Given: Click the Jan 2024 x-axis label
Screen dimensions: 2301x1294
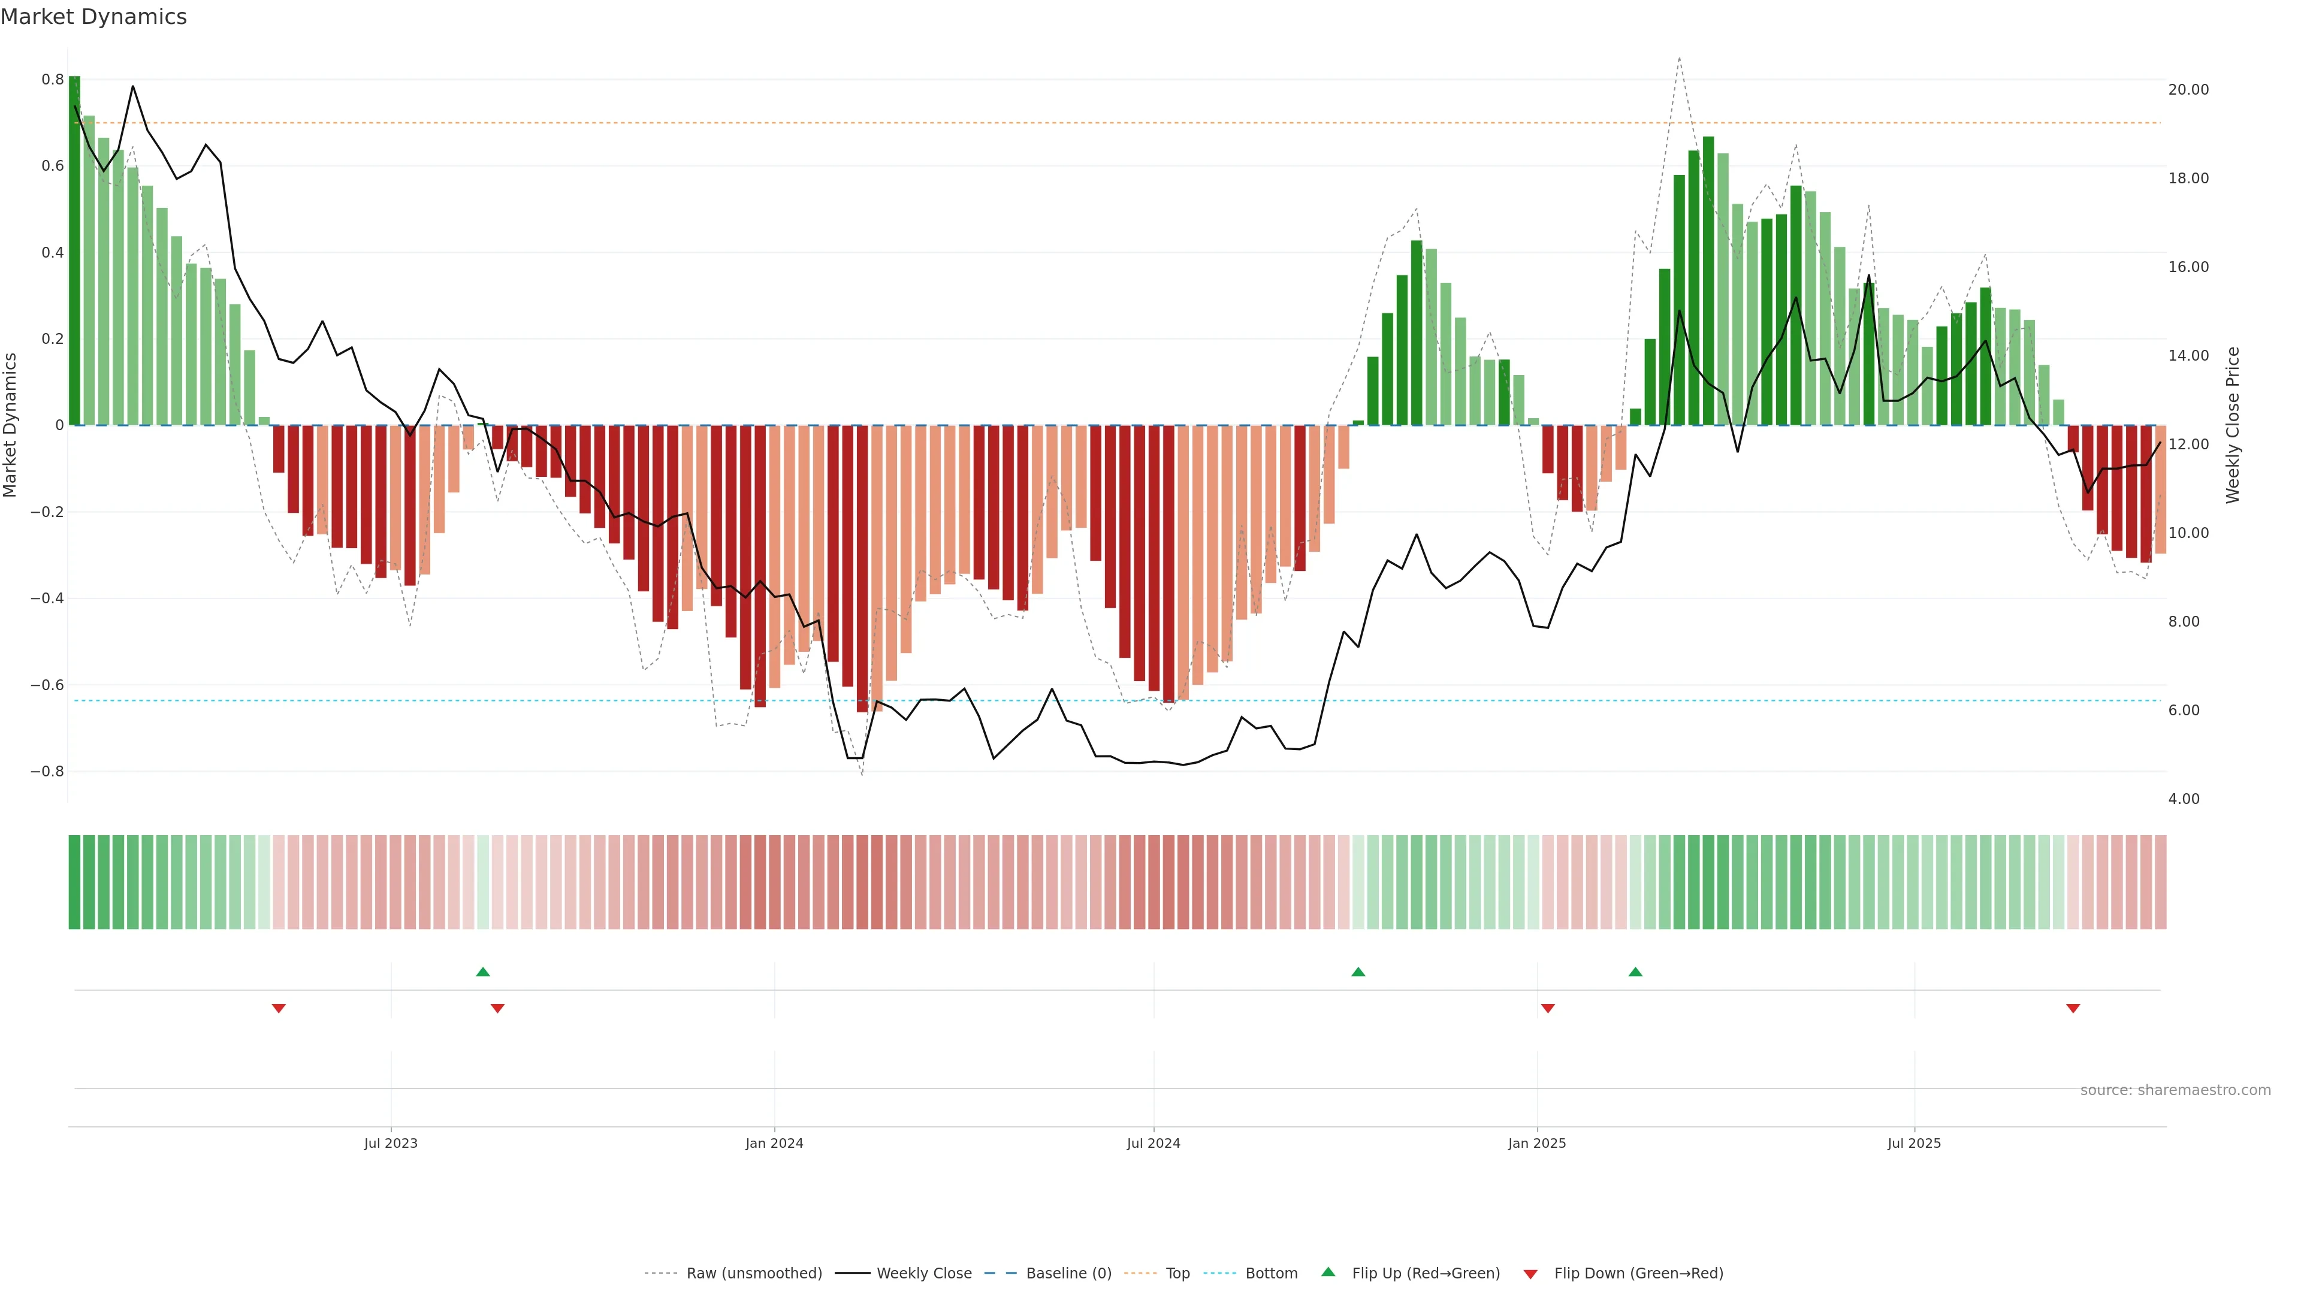Looking at the screenshot, I should (774, 1143).
